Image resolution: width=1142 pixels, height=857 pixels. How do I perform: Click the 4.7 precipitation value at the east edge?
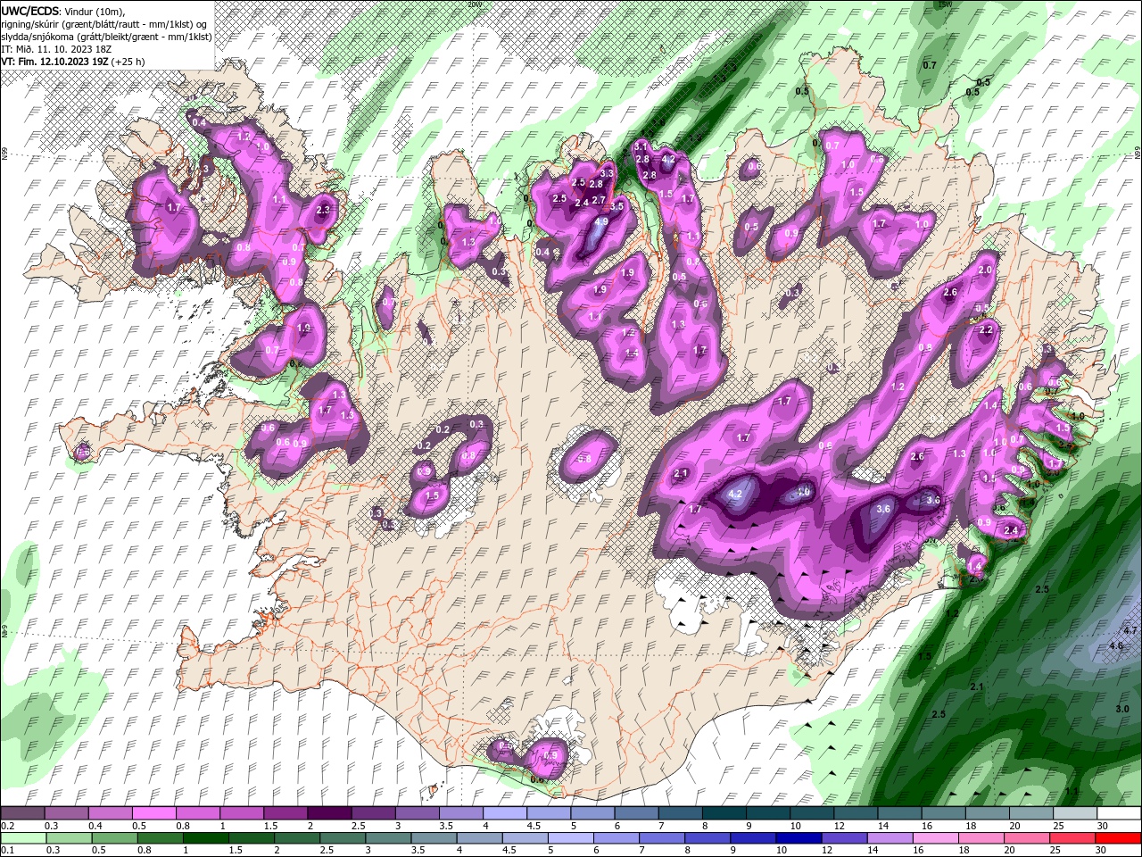pos(1131,630)
